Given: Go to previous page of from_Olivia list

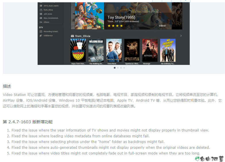Looking at the screenshot, I should [x=176, y=36].
